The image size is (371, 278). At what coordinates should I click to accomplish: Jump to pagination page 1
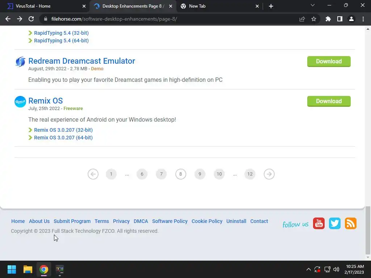111,174
